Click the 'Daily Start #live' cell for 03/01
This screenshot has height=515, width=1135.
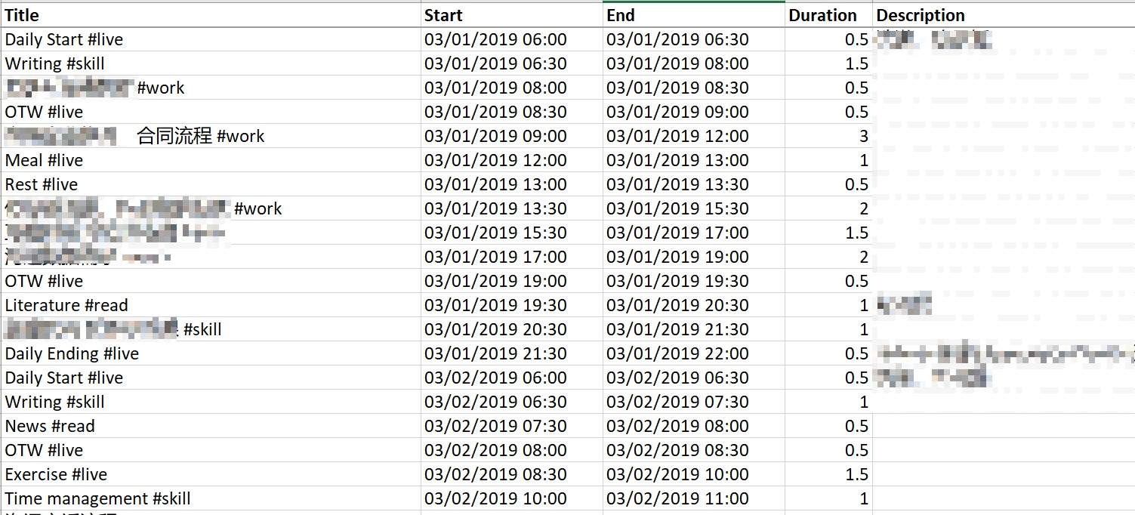211,39
